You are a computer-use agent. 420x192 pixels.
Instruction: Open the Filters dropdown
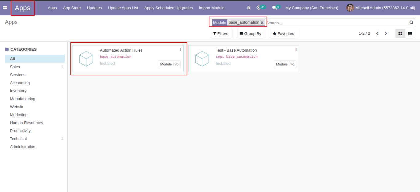tap(221, 33)
